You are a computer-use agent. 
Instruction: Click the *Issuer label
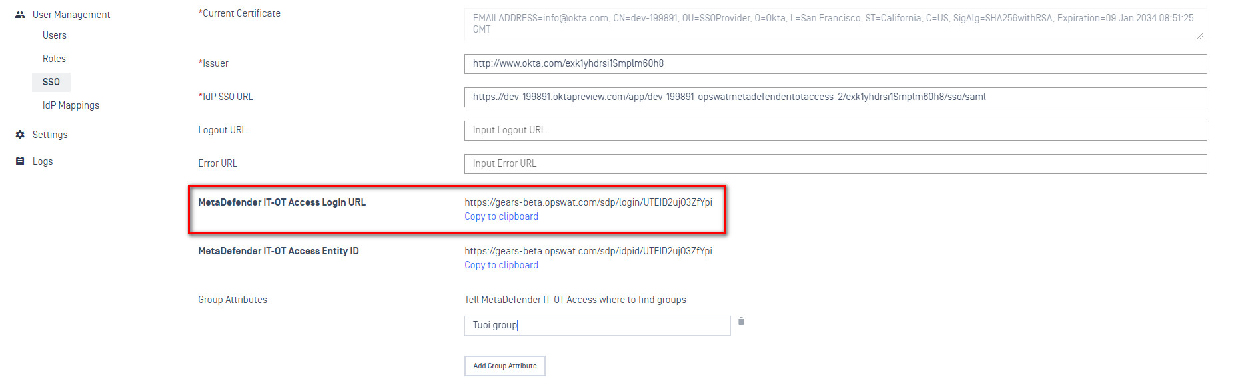coord(213,63)
